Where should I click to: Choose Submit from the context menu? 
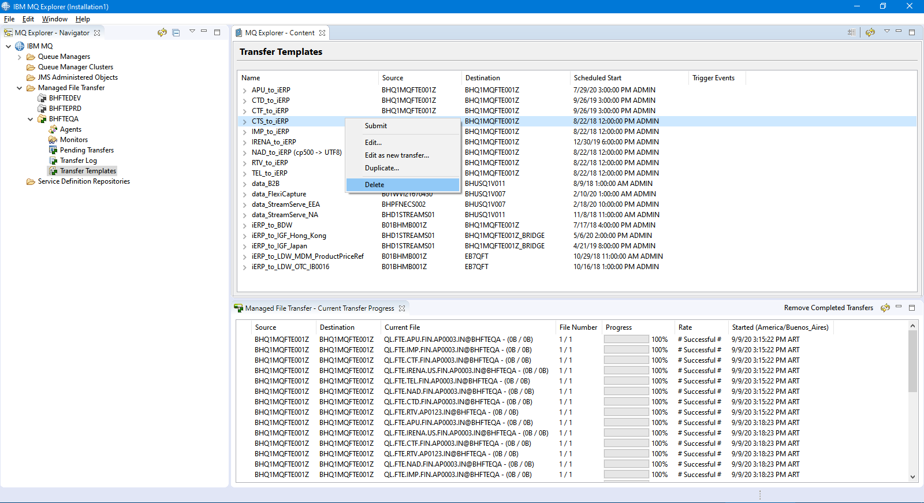[403, 126]
